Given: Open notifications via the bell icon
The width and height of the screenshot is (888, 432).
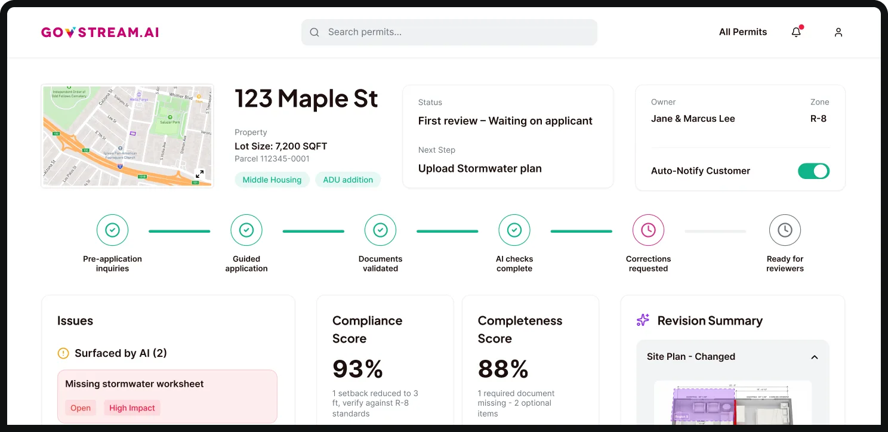Looking at the screenshot, I should coord(796,32).
